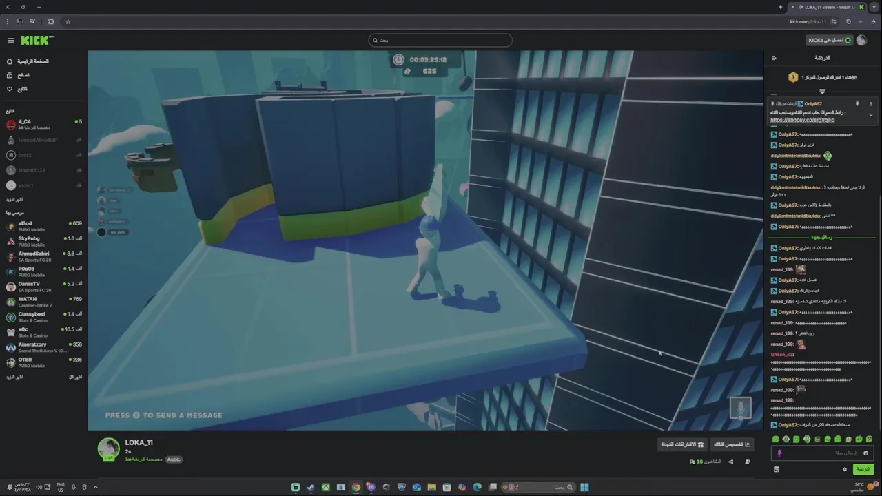Screen dimensions: 882x496
Task: Click LOKA_11 streamer avatar
Action: tap(108, 449)
